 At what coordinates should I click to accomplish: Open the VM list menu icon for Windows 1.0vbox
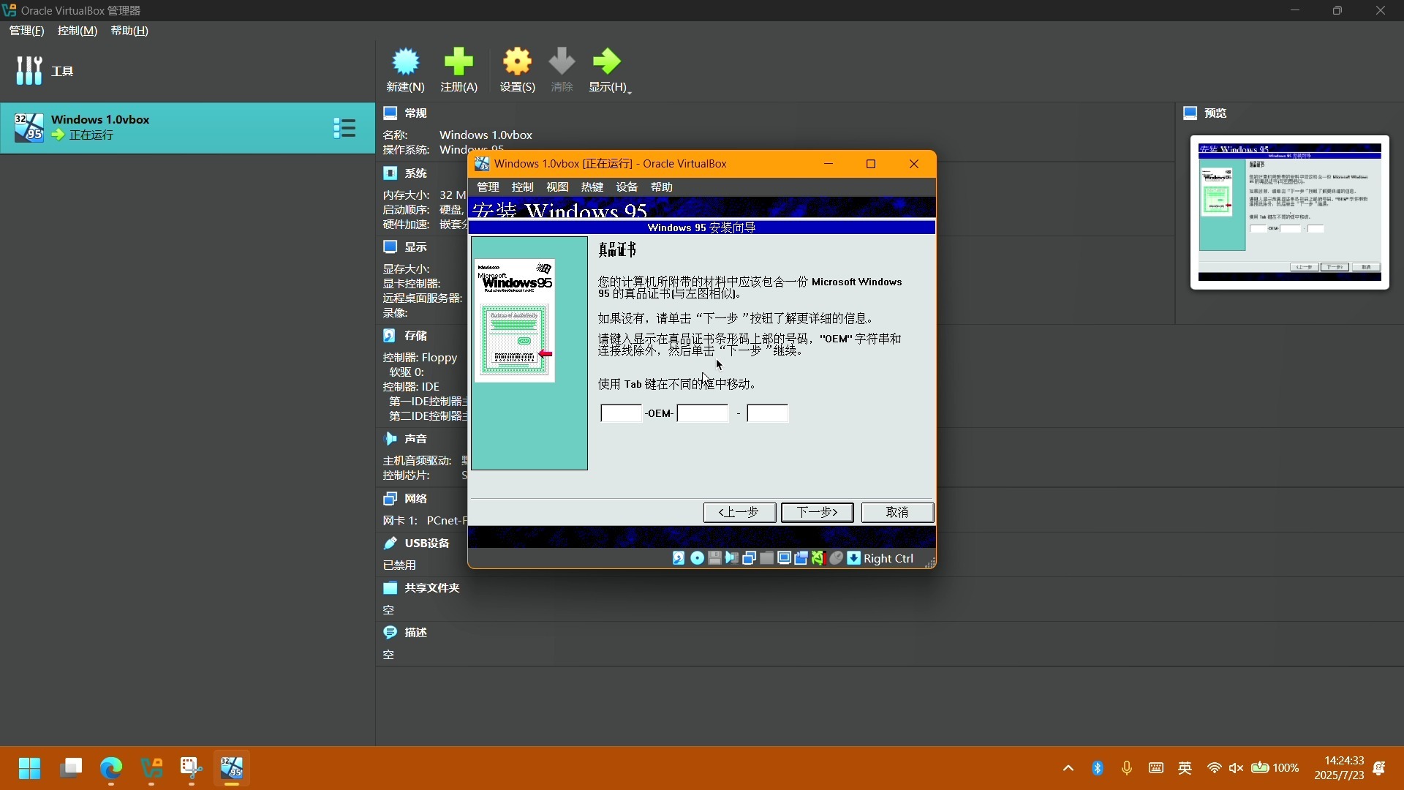tap(344, 129)
